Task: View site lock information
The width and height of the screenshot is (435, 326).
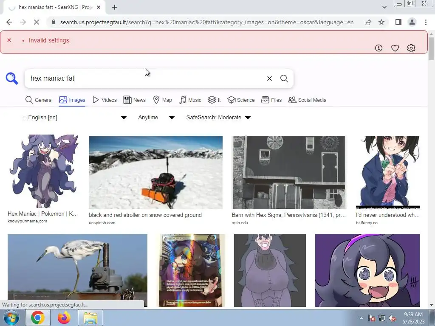Action: click(54, 22)
